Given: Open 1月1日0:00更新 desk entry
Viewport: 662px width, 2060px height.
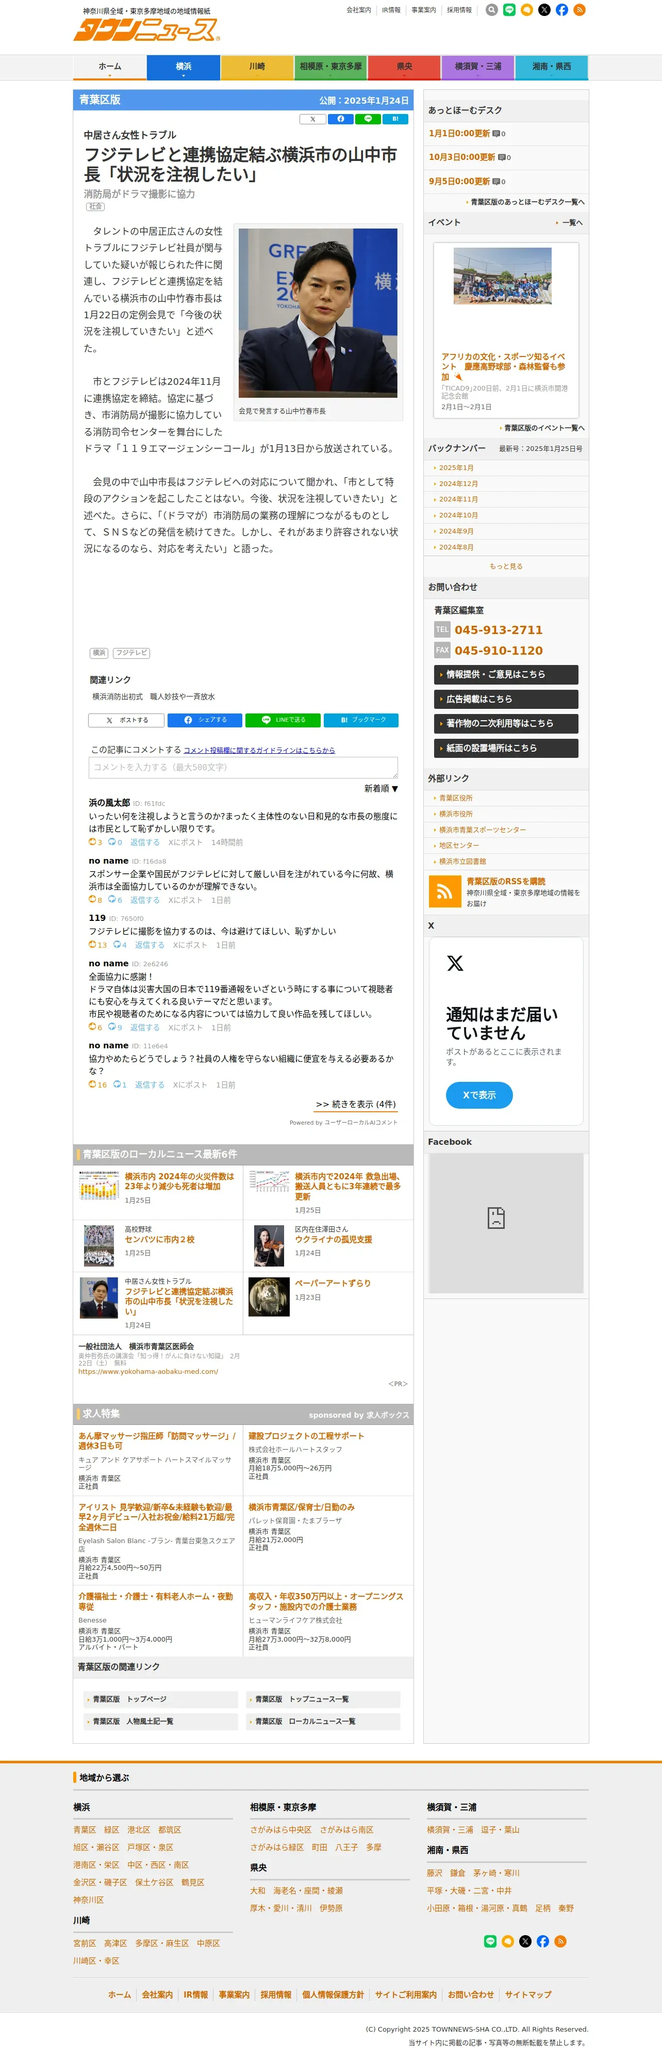Looking at the screenshot, I should 460,134.
